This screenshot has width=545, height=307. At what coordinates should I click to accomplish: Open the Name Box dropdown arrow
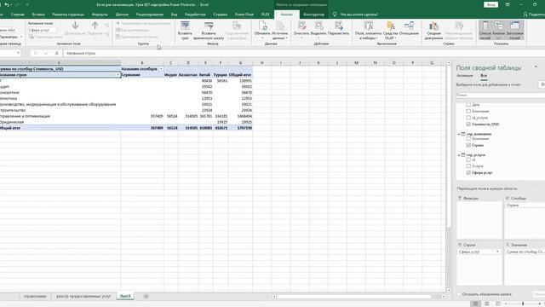point(18,53)
